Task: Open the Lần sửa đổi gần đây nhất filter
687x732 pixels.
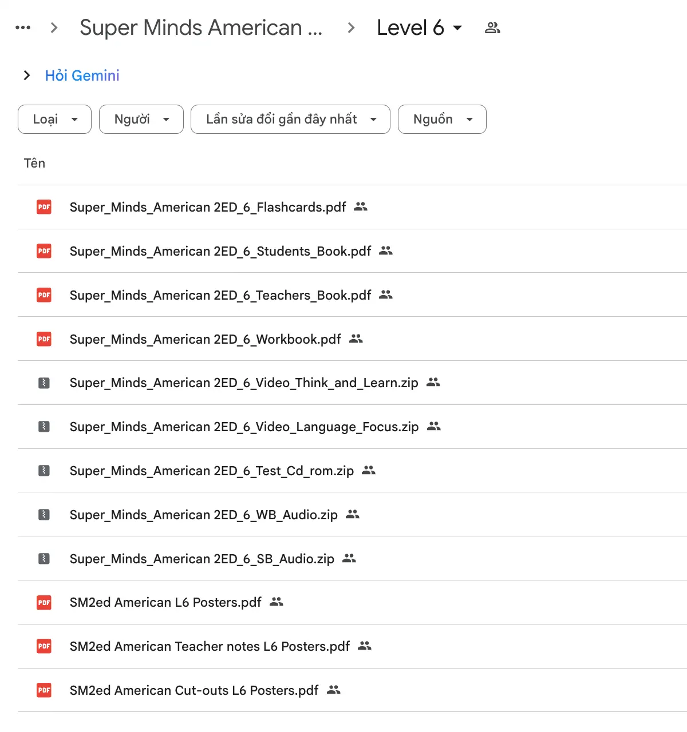Action: click(x=290, y=119)
